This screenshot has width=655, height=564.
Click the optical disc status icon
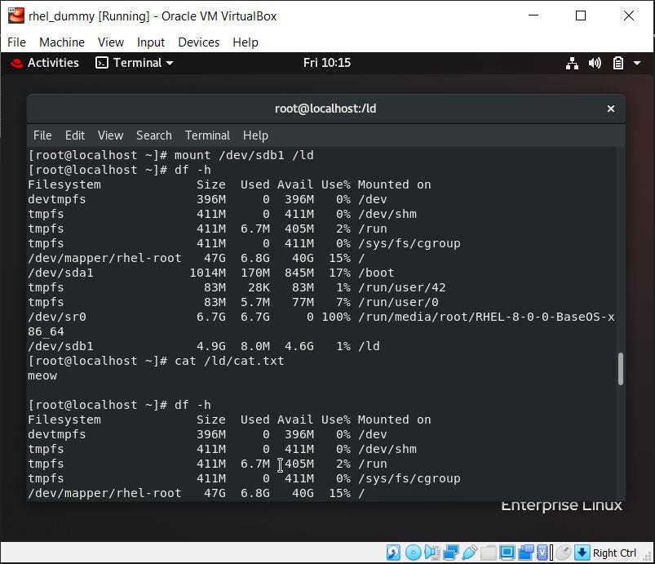pyautogui.click(x=413, y=553)
